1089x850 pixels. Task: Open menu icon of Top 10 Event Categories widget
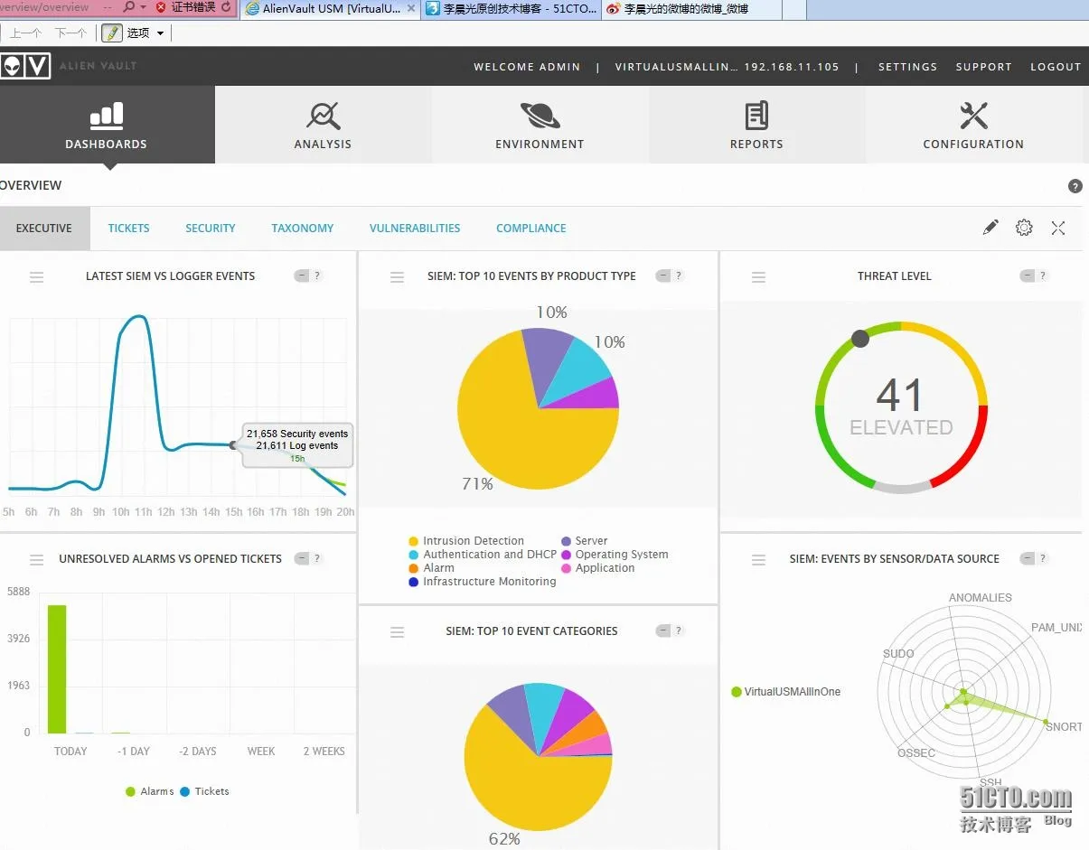click(x=397, y=632)
